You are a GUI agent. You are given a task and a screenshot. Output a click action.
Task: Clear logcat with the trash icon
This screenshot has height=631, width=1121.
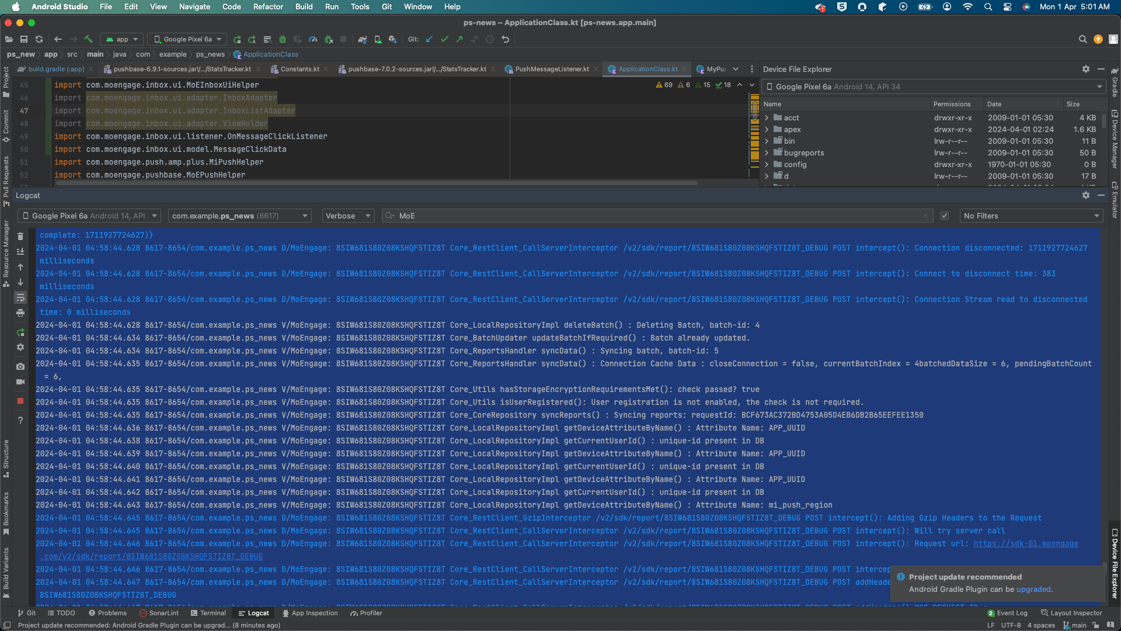pyautogui.click(x=20, y=236)
